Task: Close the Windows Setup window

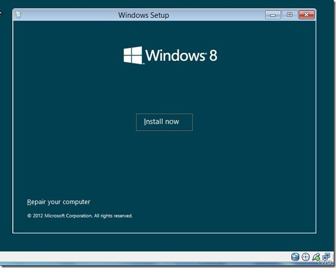Action: [x=307, y=15]
